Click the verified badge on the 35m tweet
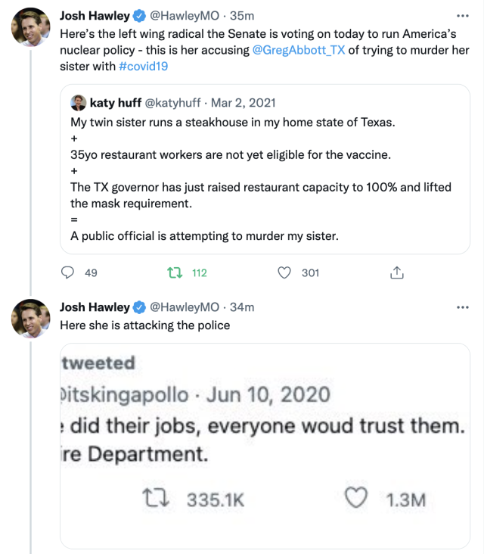This screenshot has height=554, width=484. pyautogui.click(x=140, y=16)
